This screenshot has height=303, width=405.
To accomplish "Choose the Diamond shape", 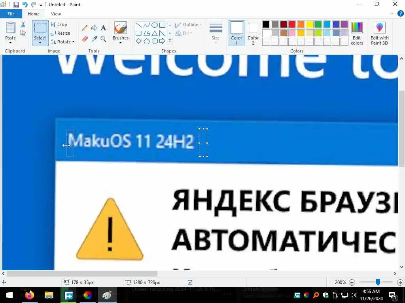I will point(139,41).
